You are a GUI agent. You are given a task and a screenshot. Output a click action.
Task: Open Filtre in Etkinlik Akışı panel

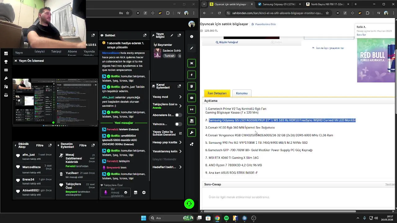[40, 145]
